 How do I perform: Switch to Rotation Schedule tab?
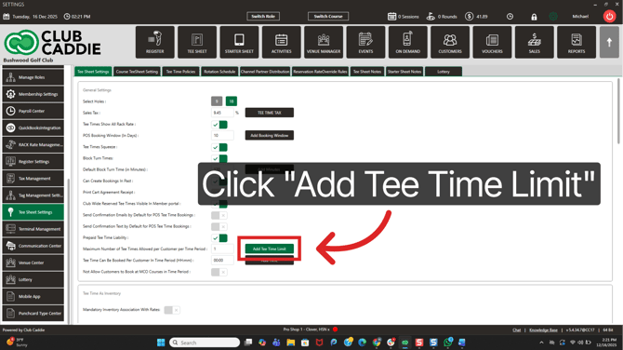[x=219, y=72]
